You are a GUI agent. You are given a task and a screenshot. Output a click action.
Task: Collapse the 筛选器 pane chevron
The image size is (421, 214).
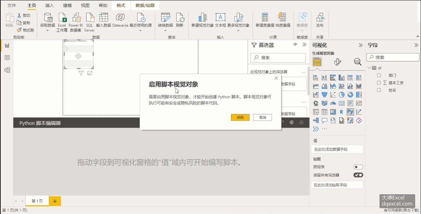point(304,45)
